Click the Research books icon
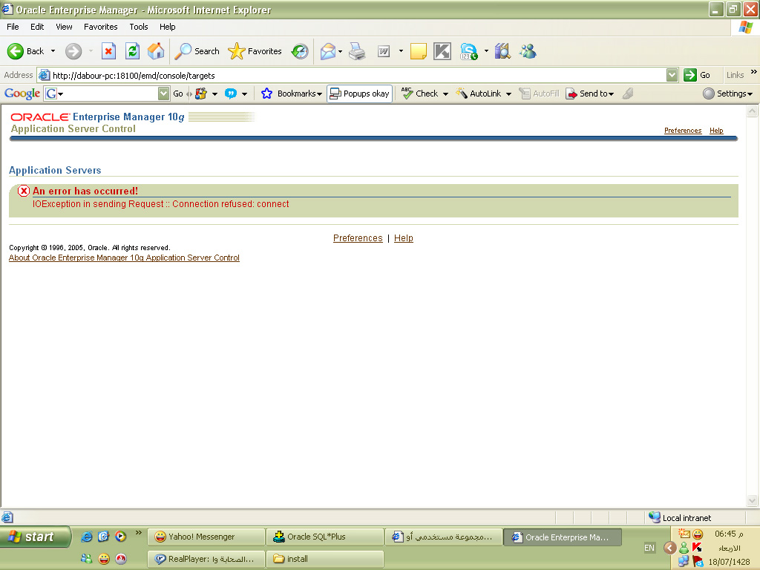760x570 pixels. coord(503,51)
